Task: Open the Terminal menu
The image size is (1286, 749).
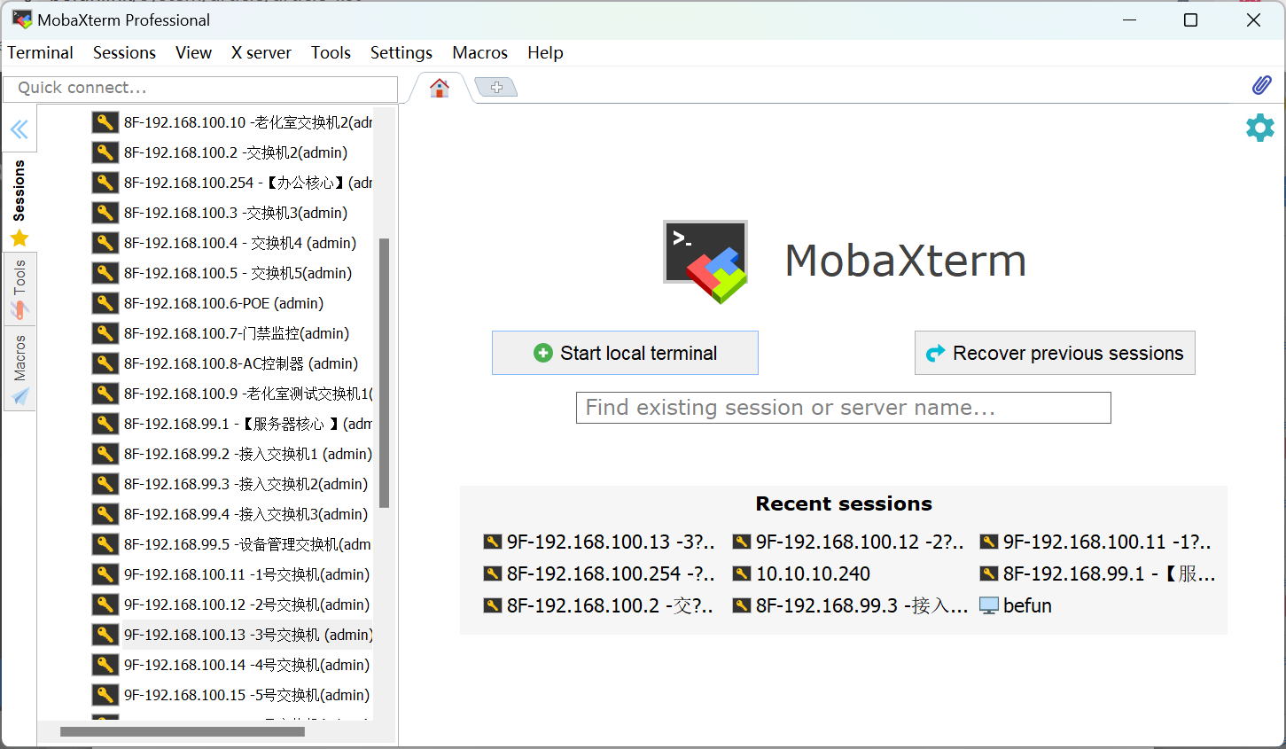Action: click(40, 52)
